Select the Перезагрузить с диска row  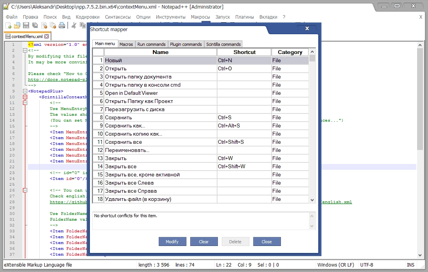pyautogui.click(x=201, y=109)
